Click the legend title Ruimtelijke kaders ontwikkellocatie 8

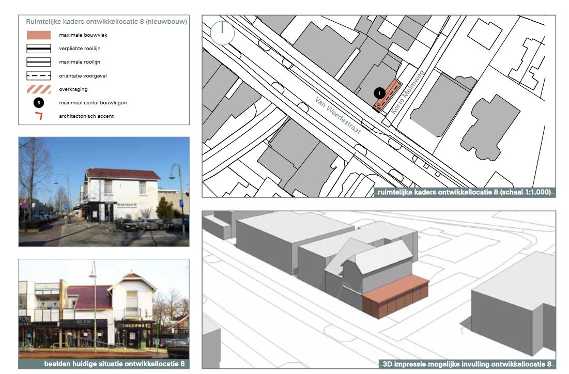click(106, 21)
